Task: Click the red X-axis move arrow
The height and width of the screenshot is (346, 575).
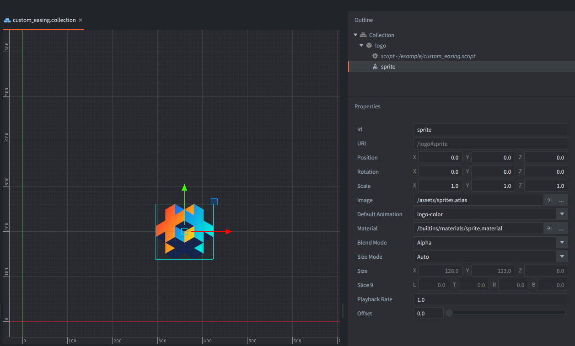Action: (x=229, y=232)
